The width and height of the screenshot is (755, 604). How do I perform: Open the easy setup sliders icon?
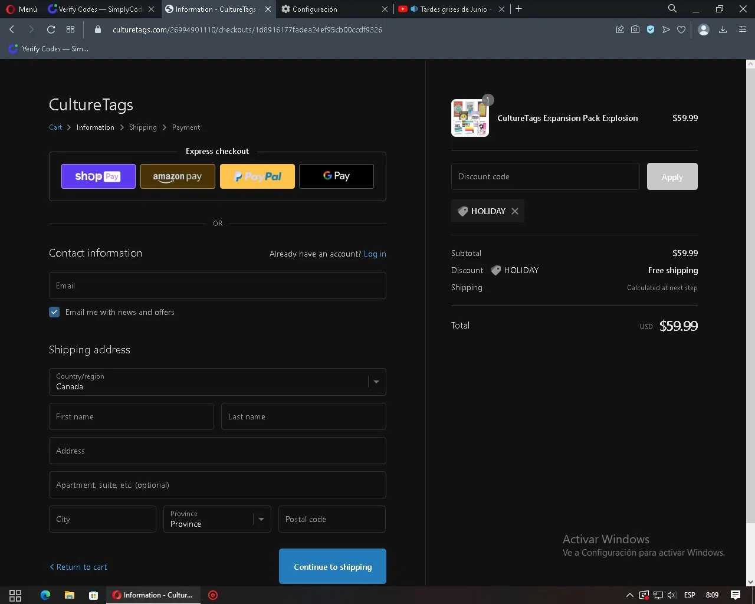click(743, 29)
